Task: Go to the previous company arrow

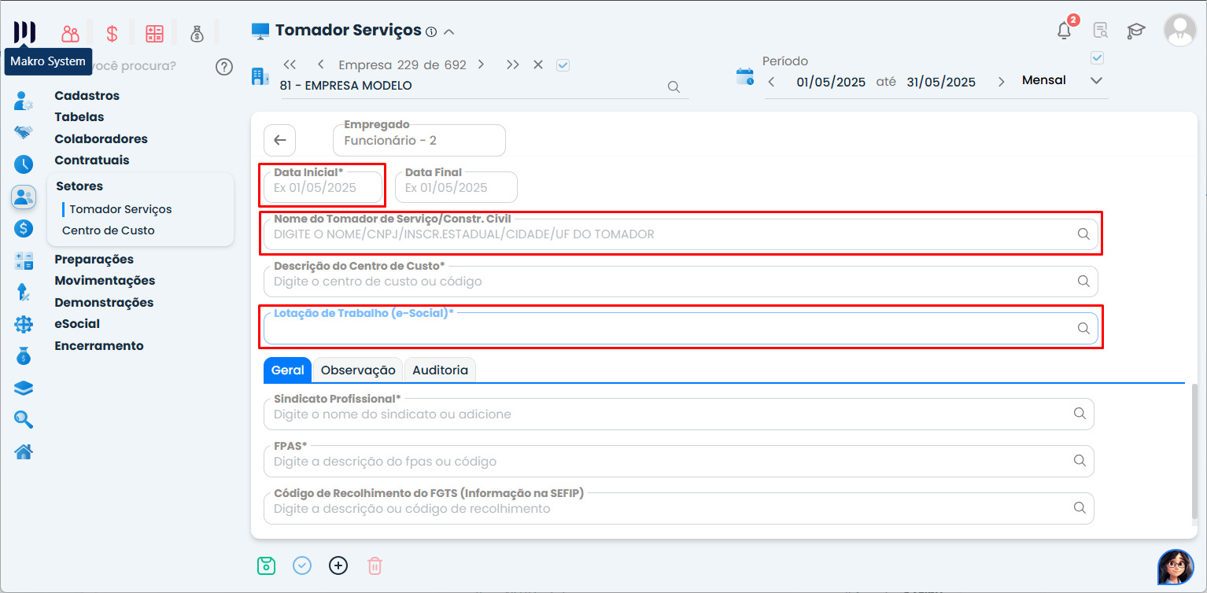Action: (320, 64)
